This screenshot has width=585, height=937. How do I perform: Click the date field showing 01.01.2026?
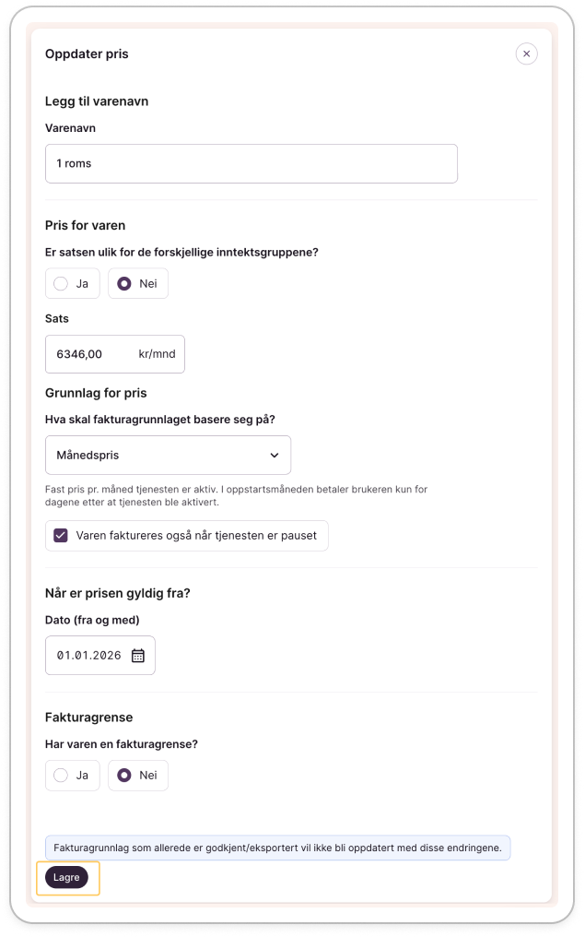point(88,656)
